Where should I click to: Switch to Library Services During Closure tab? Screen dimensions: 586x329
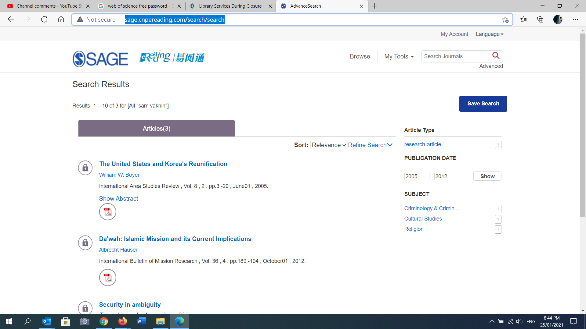[230, 6]
